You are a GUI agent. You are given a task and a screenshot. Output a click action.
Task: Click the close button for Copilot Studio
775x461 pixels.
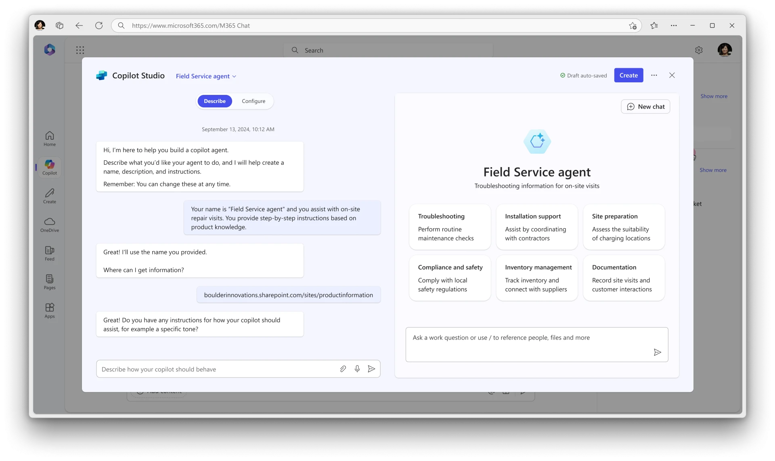(x=672, y=75)
